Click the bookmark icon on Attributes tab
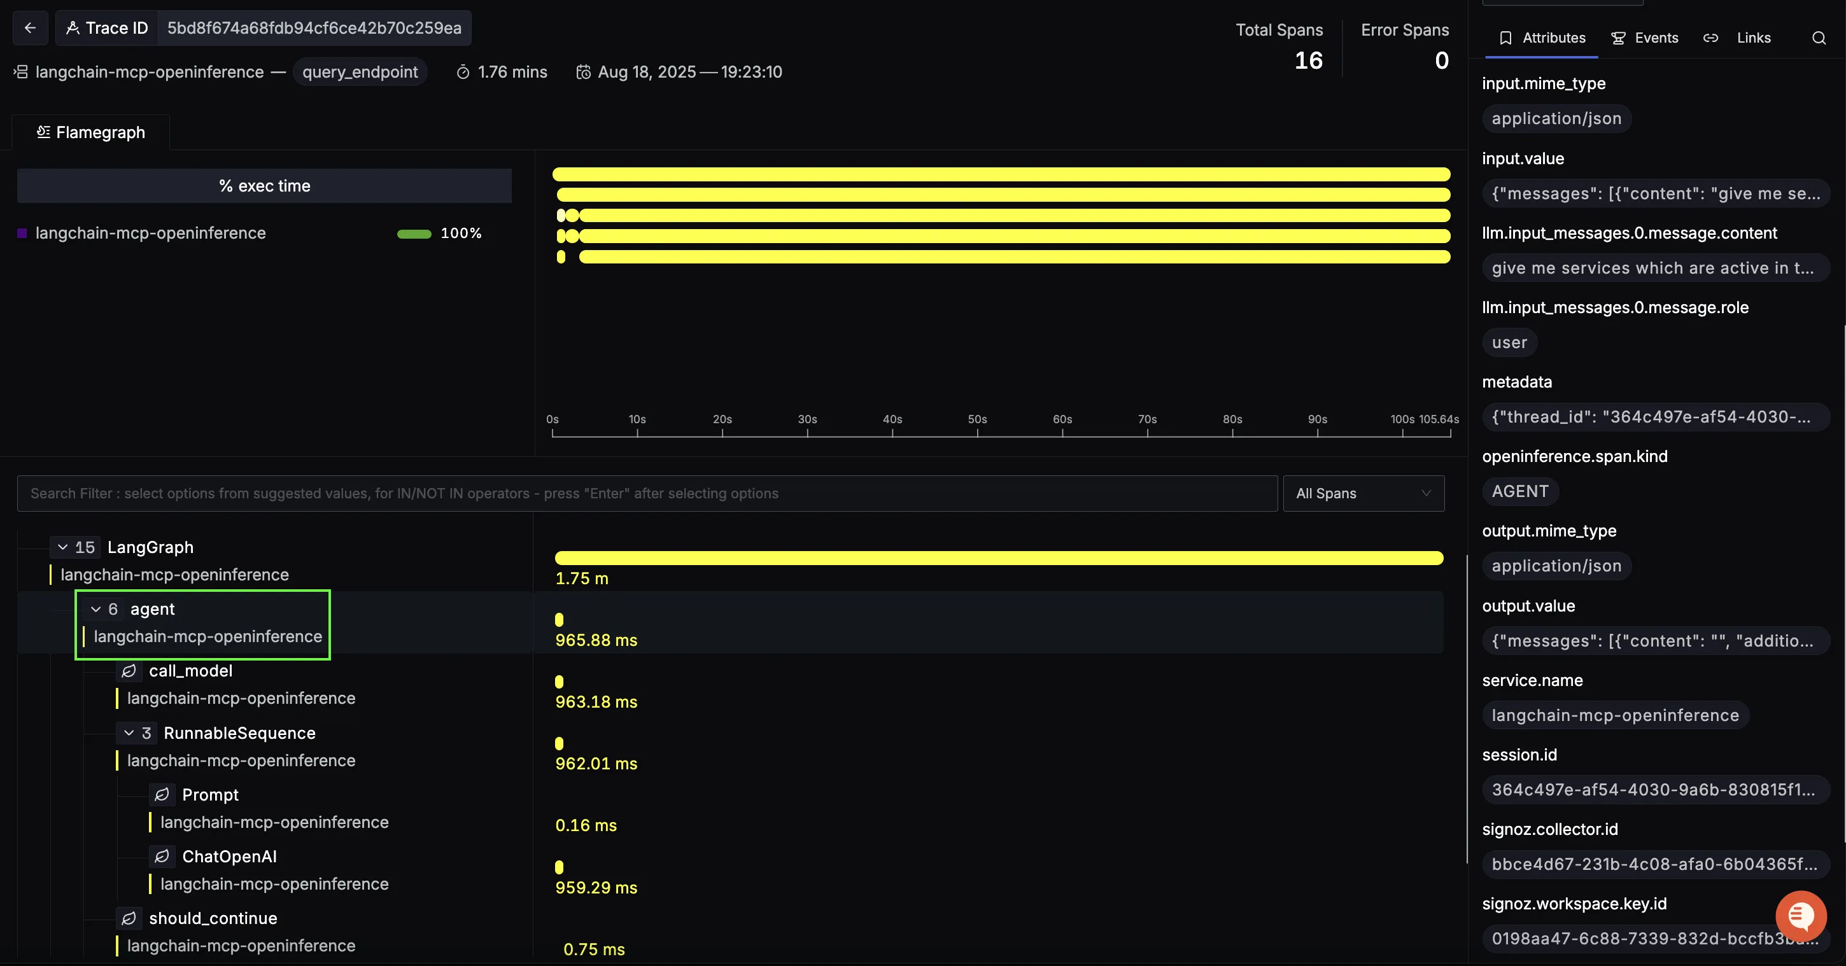Screen dimensions: 1846x966 (x=1505, y=38)
